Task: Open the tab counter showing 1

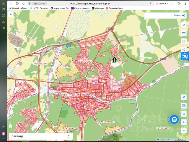Action: point(4,21)
